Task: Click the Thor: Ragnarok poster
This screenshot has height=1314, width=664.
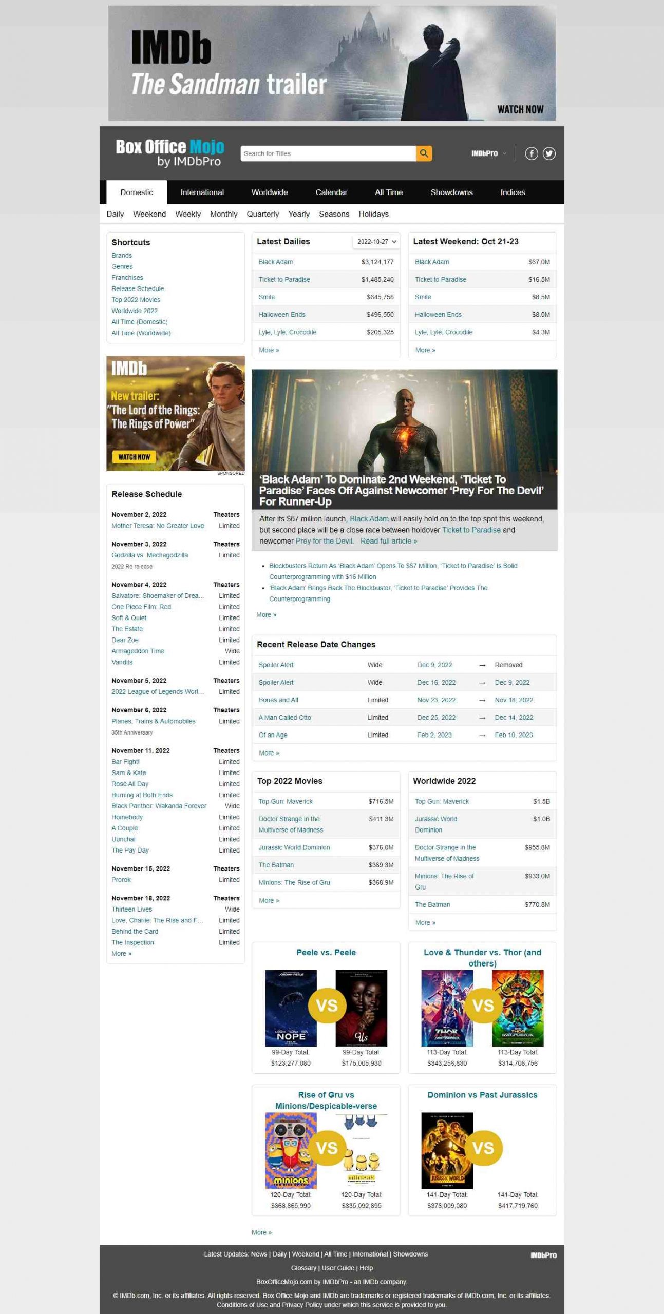Action: tap(518, 1008)
